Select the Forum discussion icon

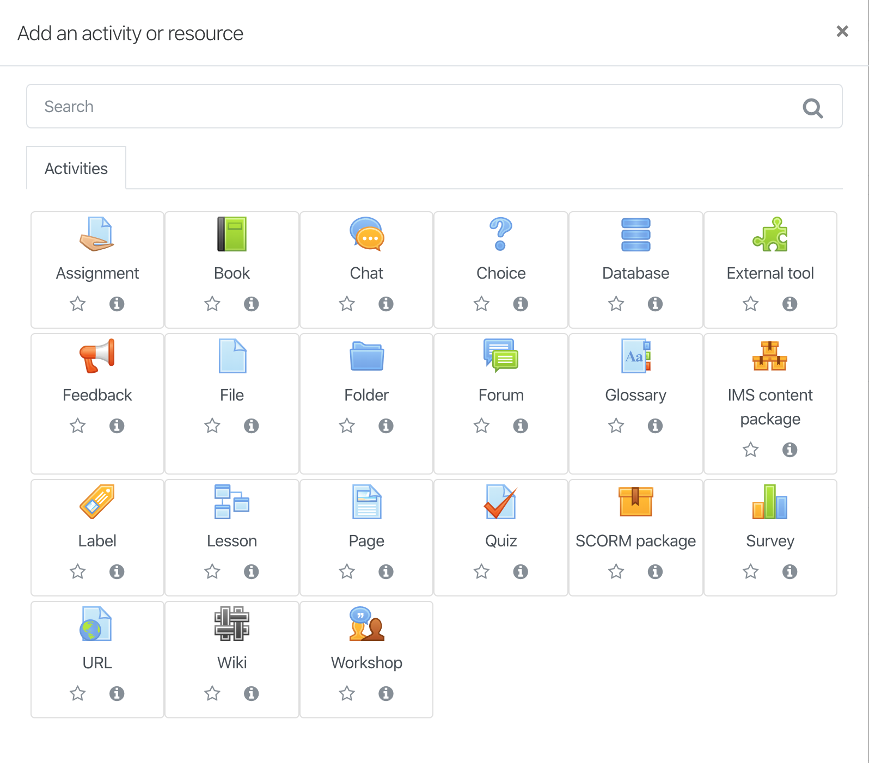click(x=501, y=356)
